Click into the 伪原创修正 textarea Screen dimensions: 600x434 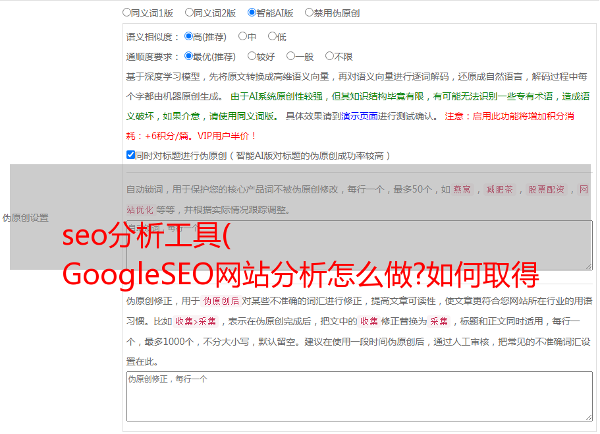click(360, 396)
